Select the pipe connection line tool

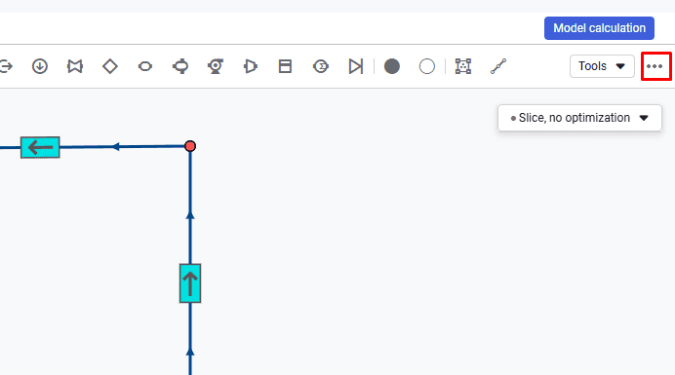(x=498, y=66)
